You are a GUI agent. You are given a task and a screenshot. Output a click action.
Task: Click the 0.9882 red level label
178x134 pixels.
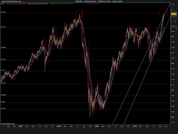tap(3, 12)
